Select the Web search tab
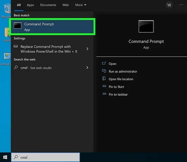 pyautogui.click(x=66, y=5)
